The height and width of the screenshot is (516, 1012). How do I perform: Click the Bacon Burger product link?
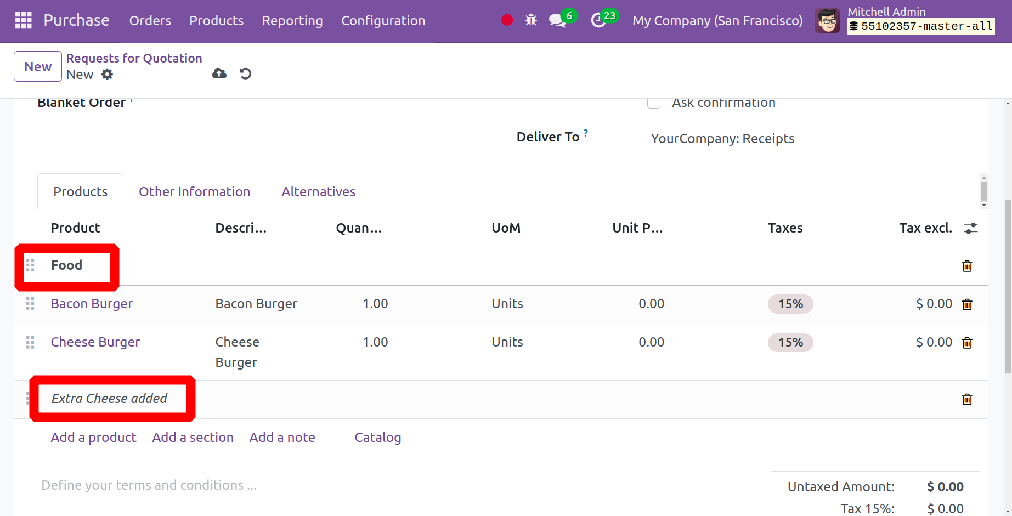[92, 304]
